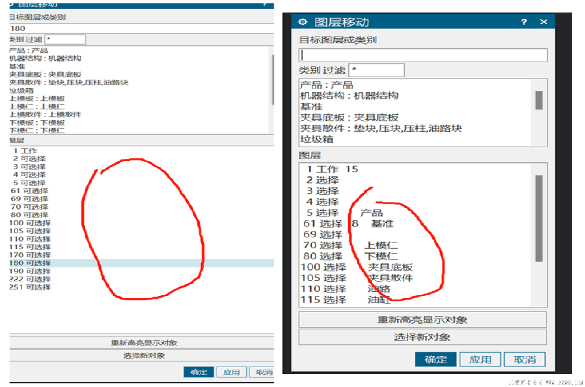
Task: Select 下模板 category in left dialog
Action: 37,123
